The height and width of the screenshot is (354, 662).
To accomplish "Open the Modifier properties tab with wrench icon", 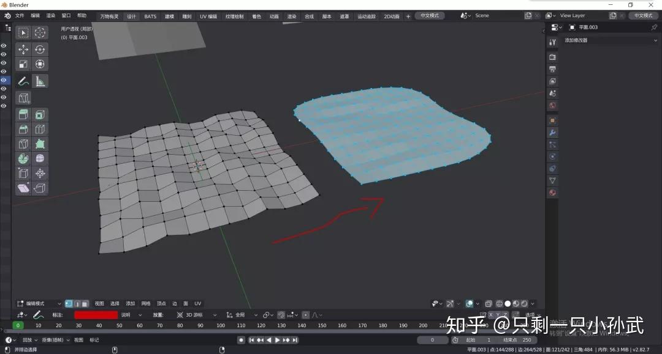I will click(x=552, y=132).
